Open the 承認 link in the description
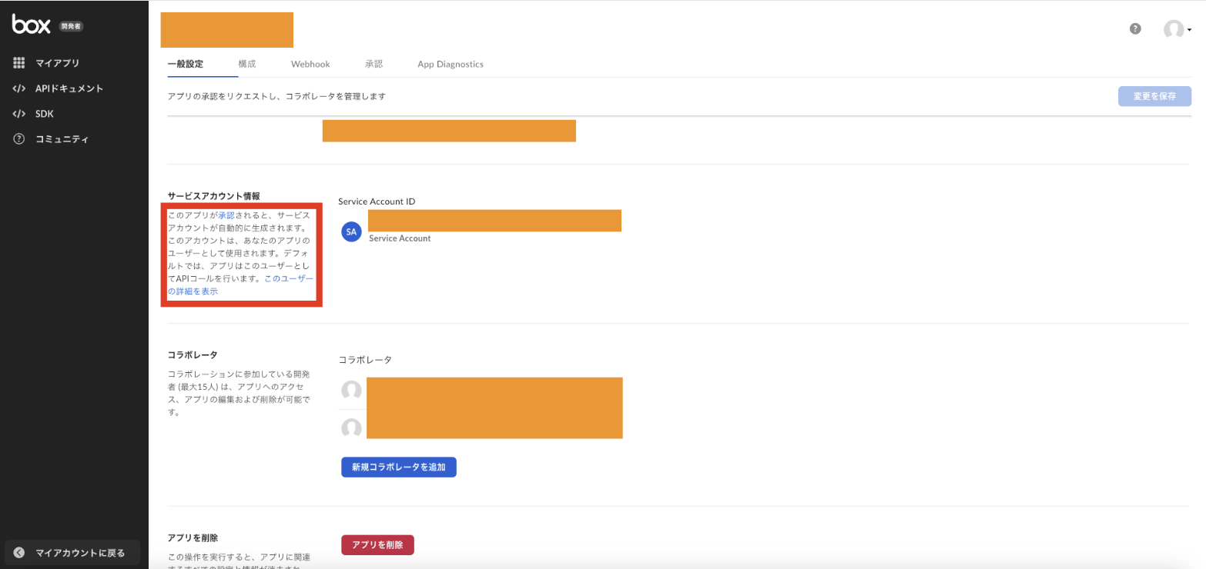This screenshot has width=1206, height=569. click(x=228, y=214)
